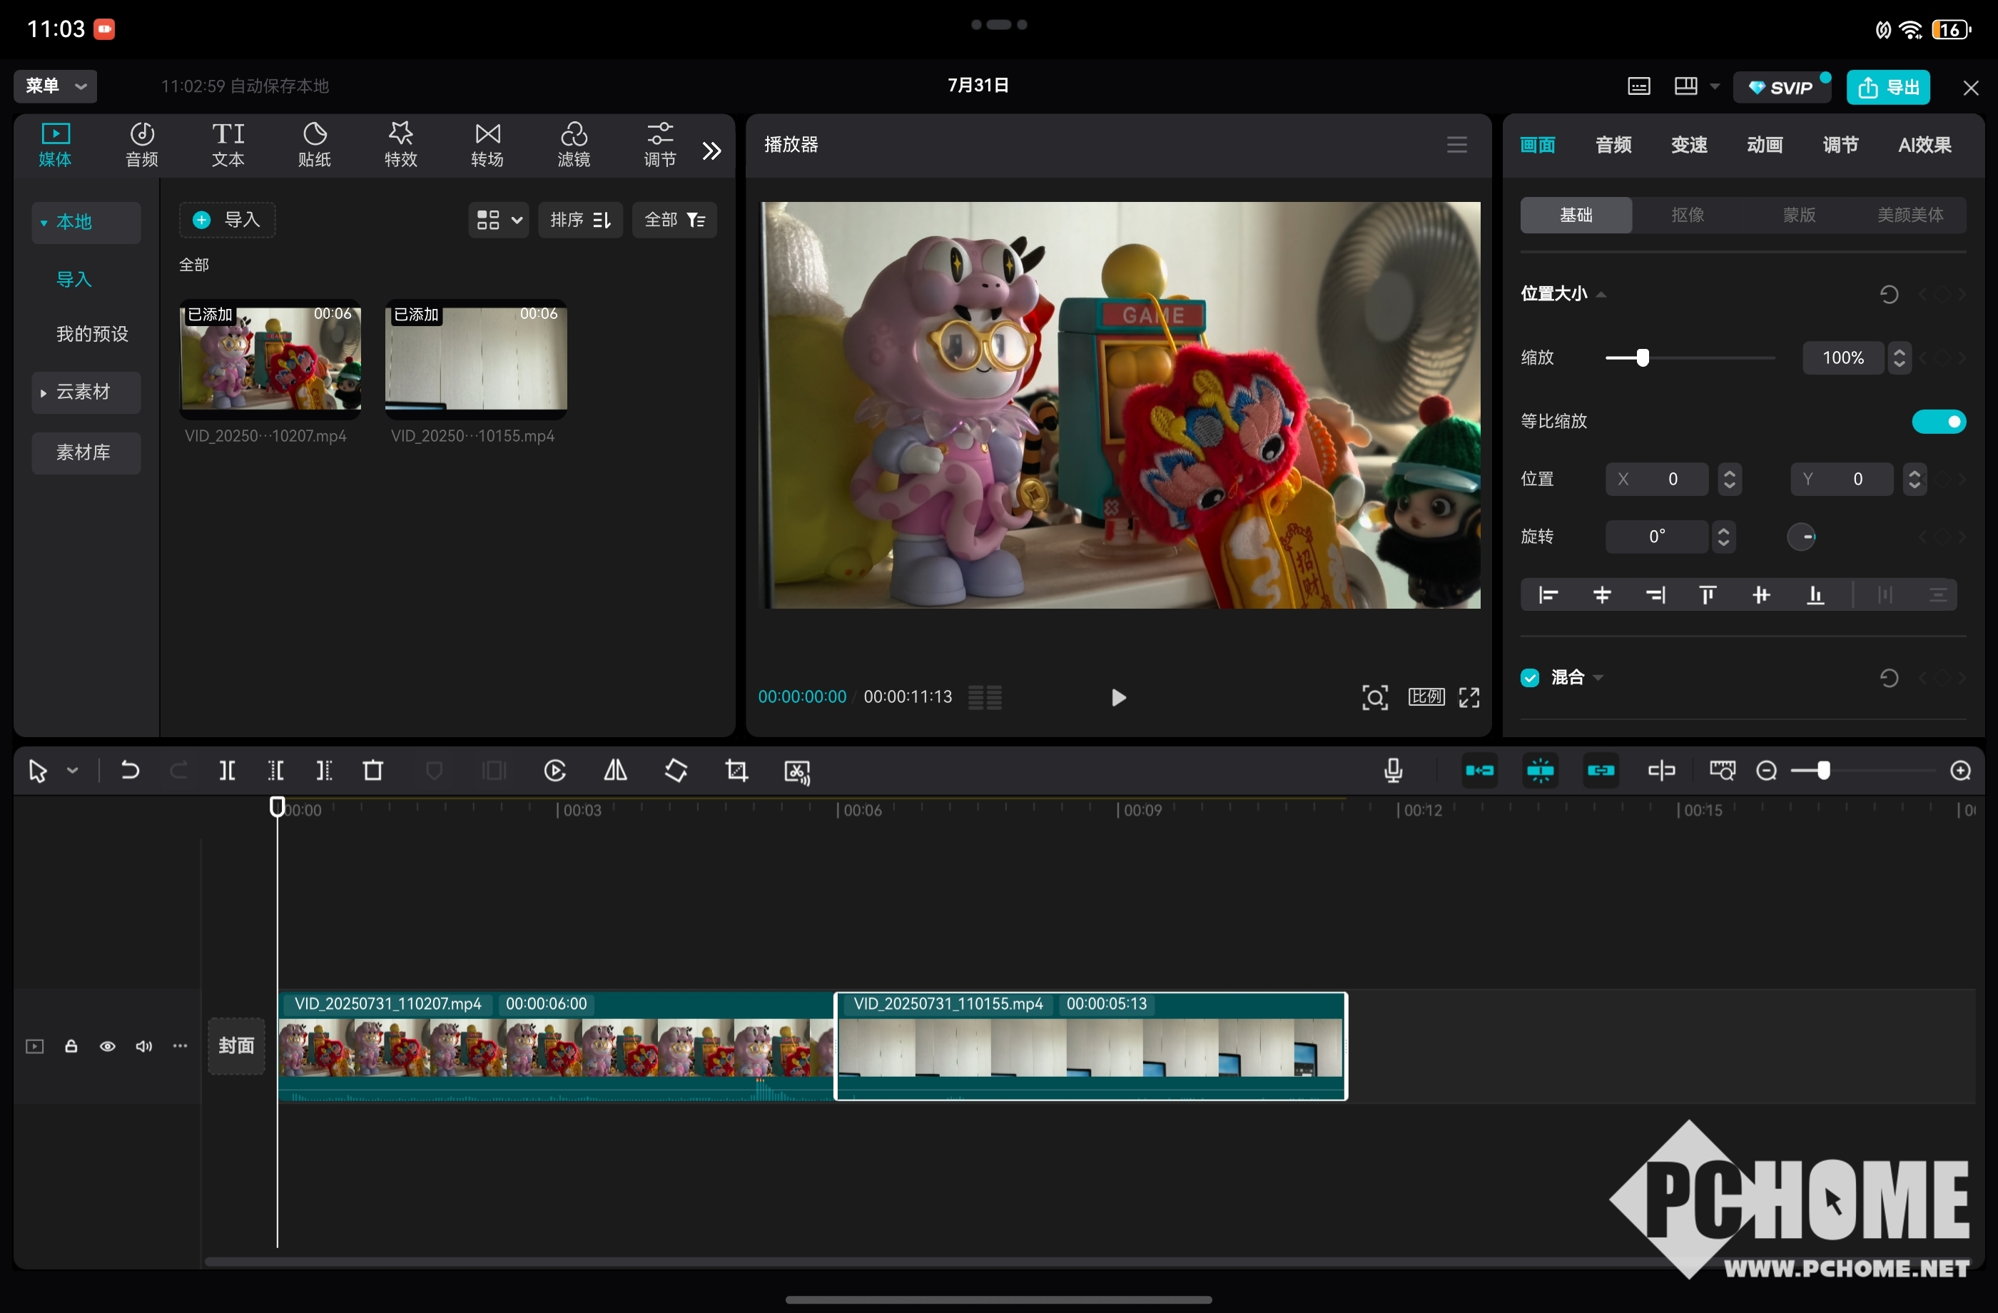Viewport: 1998px width, 1313px height.
Task: Lock the video track
Action: (x=71, y=1046)
